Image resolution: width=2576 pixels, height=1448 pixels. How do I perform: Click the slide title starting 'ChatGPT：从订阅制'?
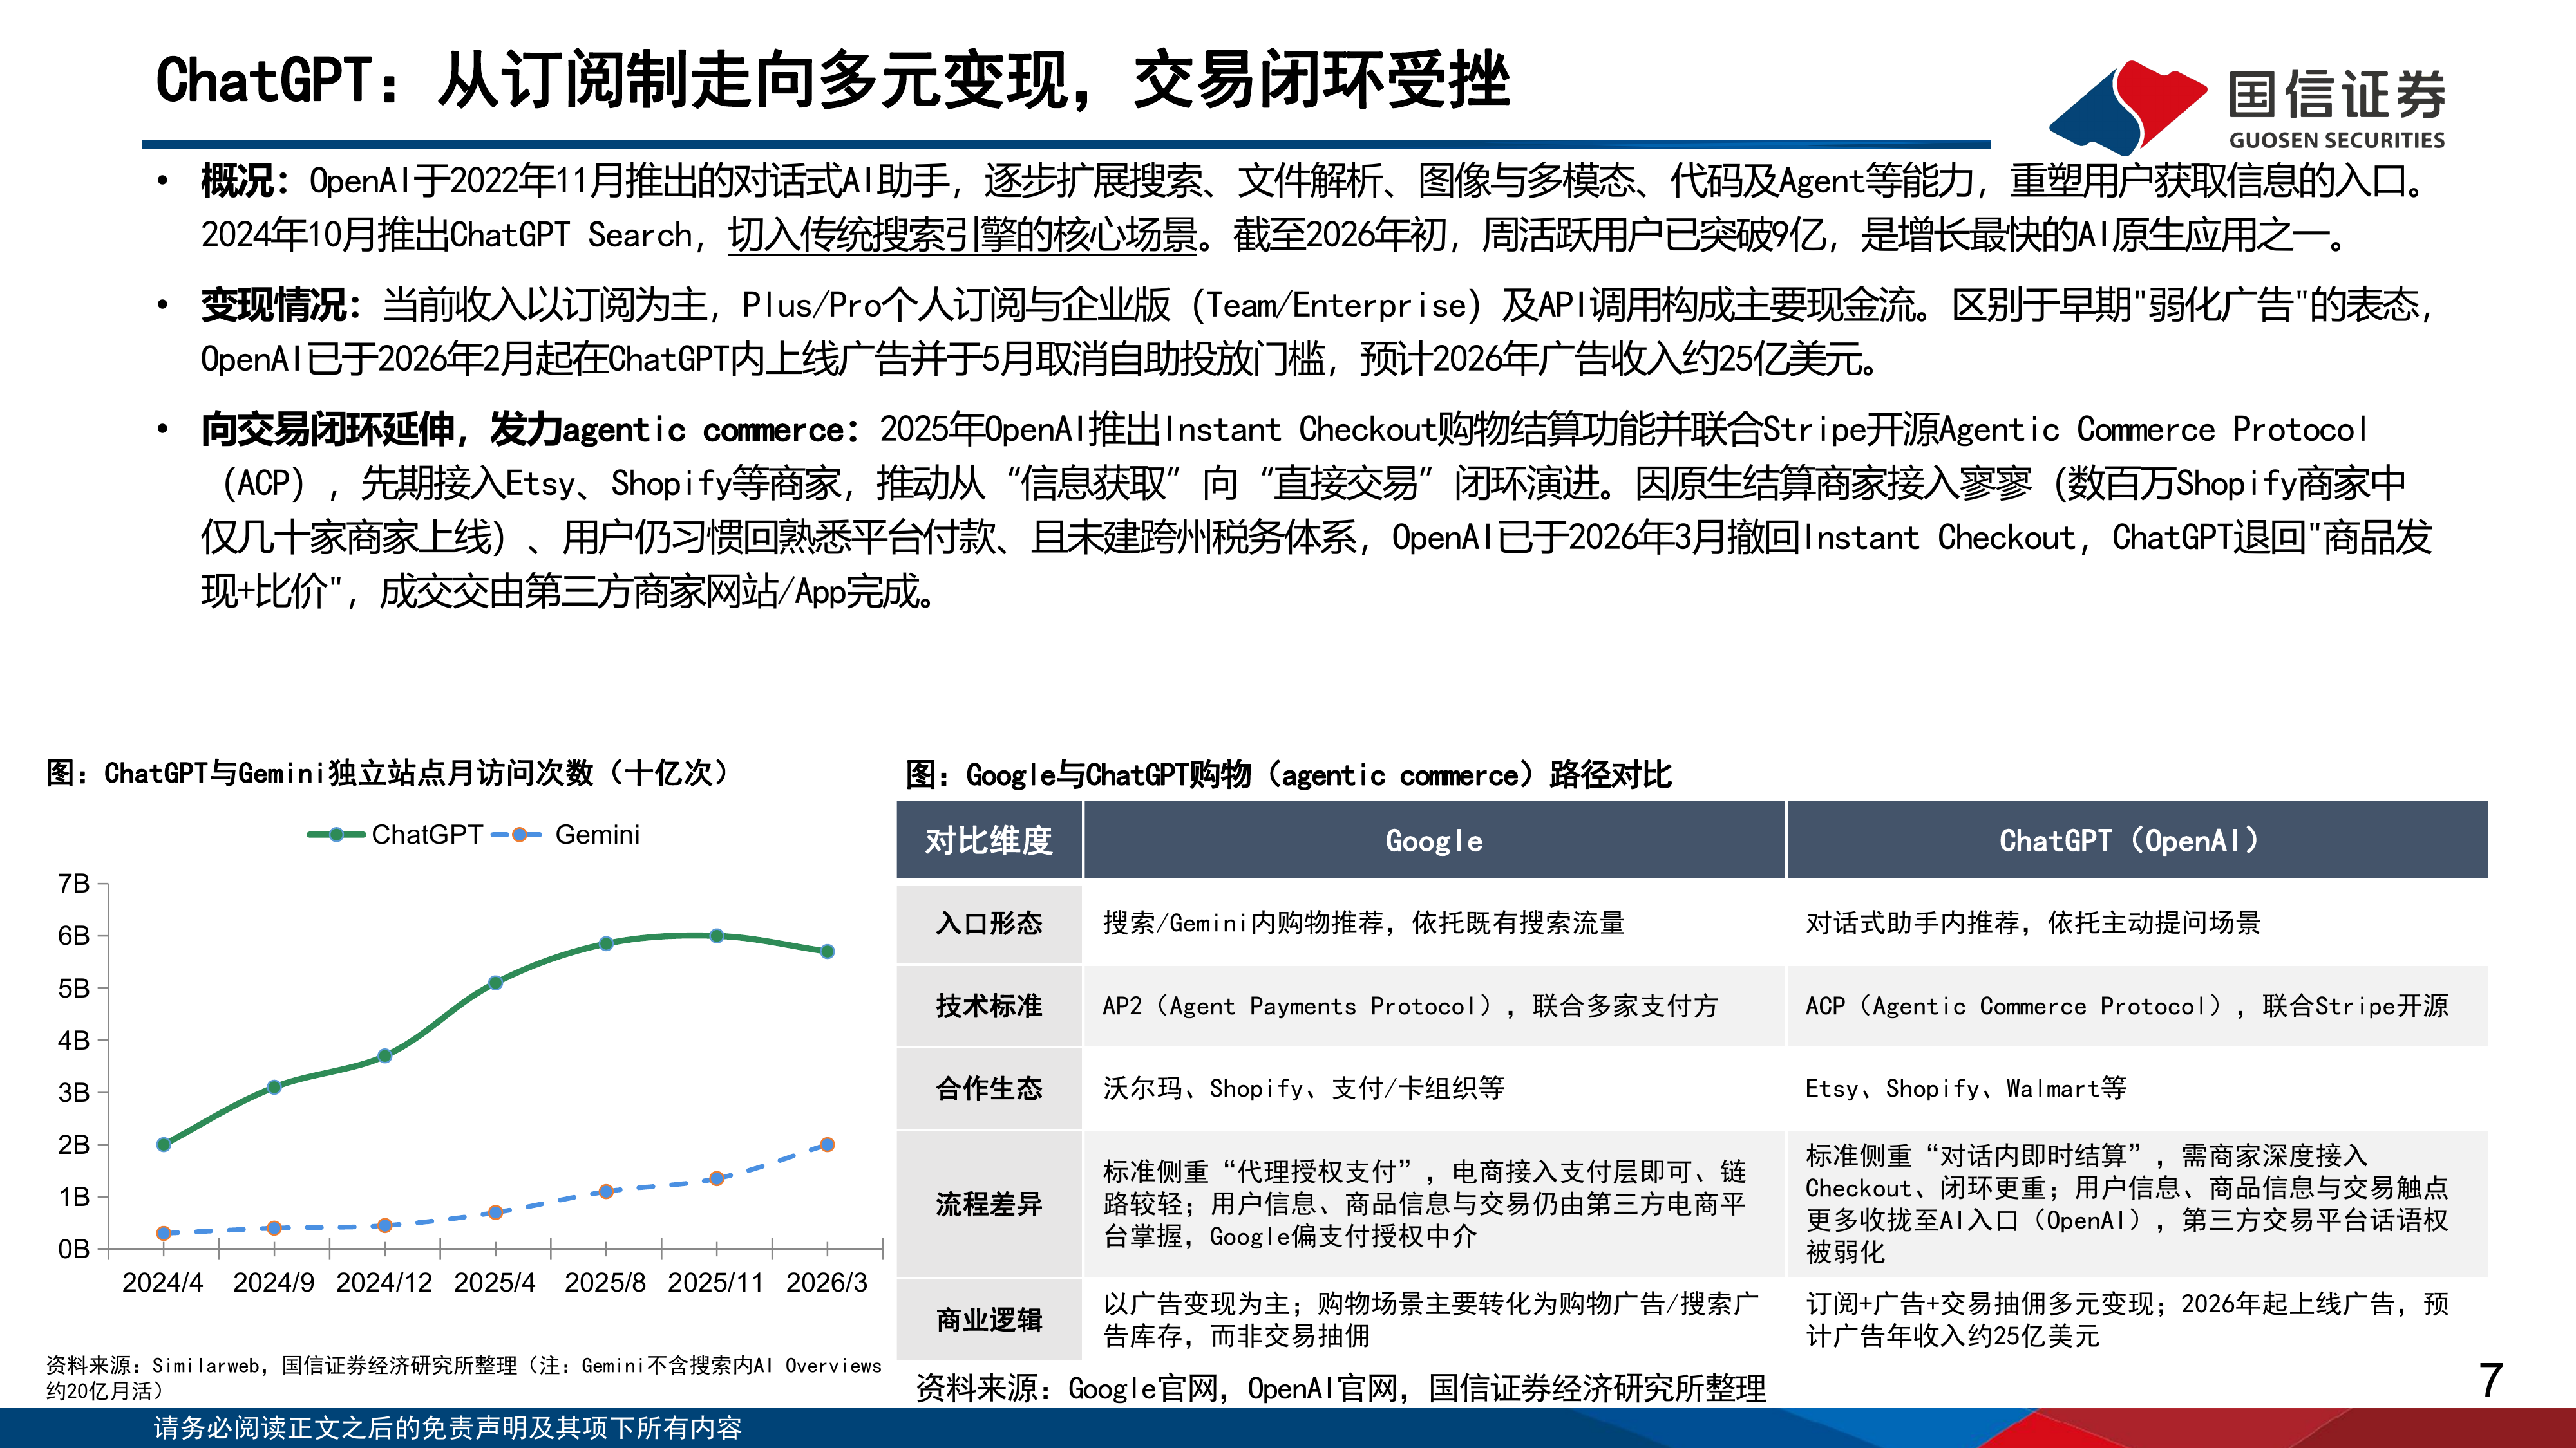[832, 80]
